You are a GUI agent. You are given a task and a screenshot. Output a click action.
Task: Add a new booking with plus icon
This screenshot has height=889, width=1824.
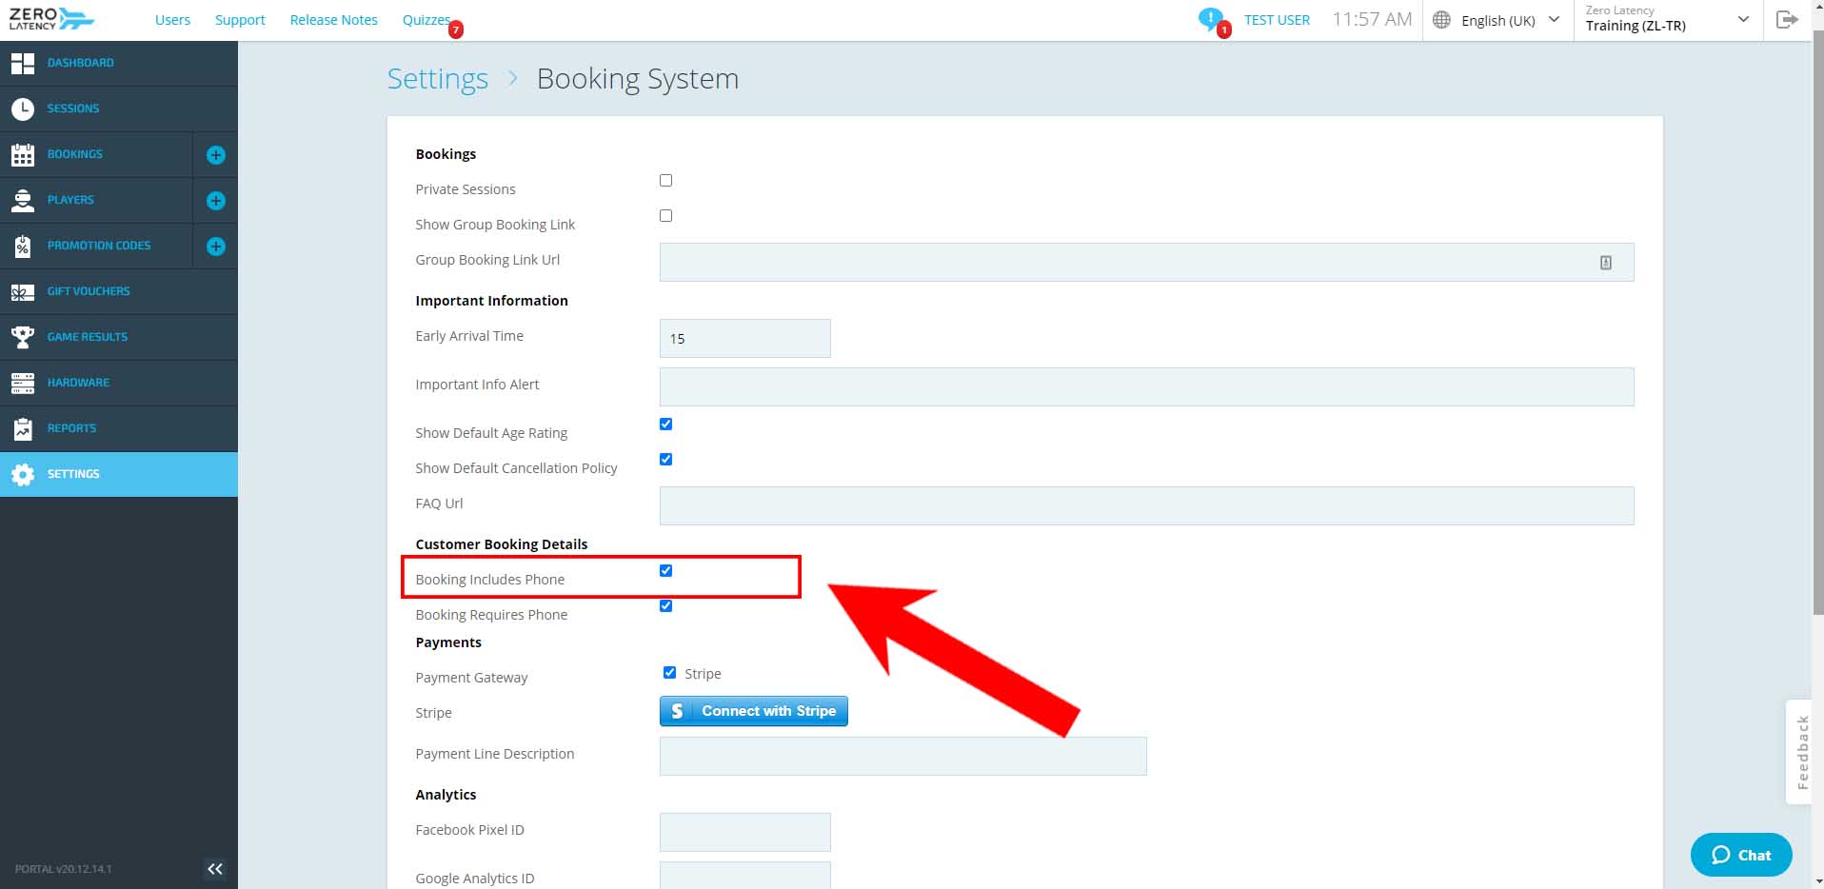pos(216,154)
